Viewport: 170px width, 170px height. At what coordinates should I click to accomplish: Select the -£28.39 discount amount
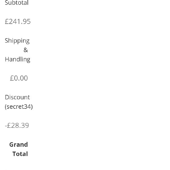point(17,126)
